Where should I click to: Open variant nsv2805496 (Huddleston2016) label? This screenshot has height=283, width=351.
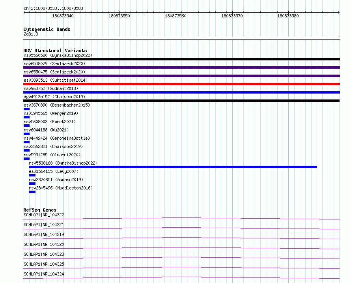click(x=61, y=188)
